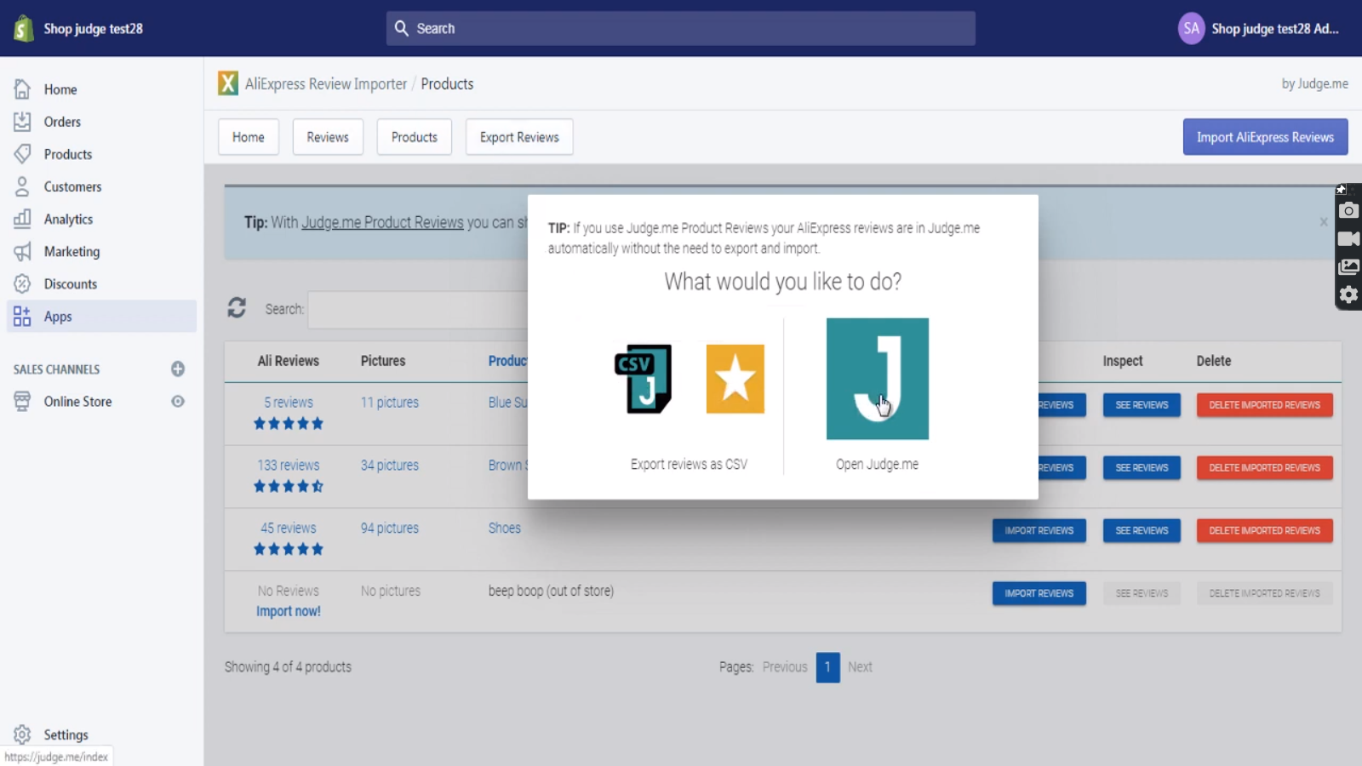
Task: Click the Shoes product link
Action: [x=505, y=529]
